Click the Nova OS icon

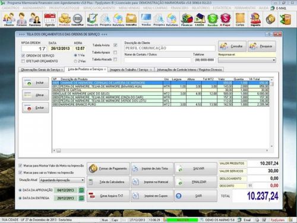click(x=92, y=19)
